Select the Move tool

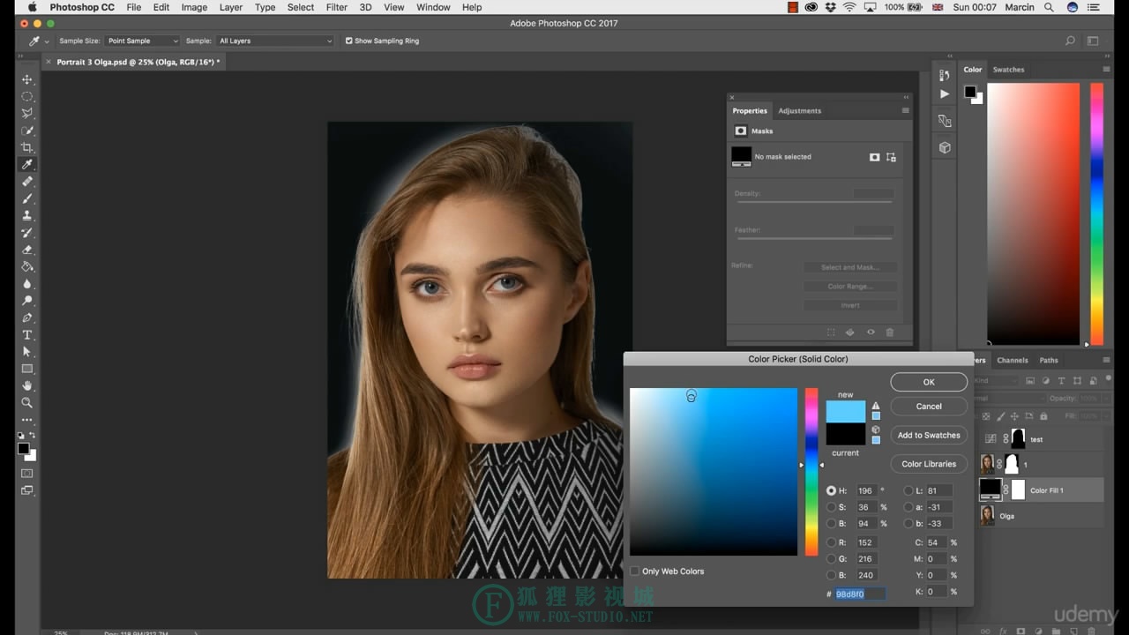pyautogui.click(x=27, y=79)
